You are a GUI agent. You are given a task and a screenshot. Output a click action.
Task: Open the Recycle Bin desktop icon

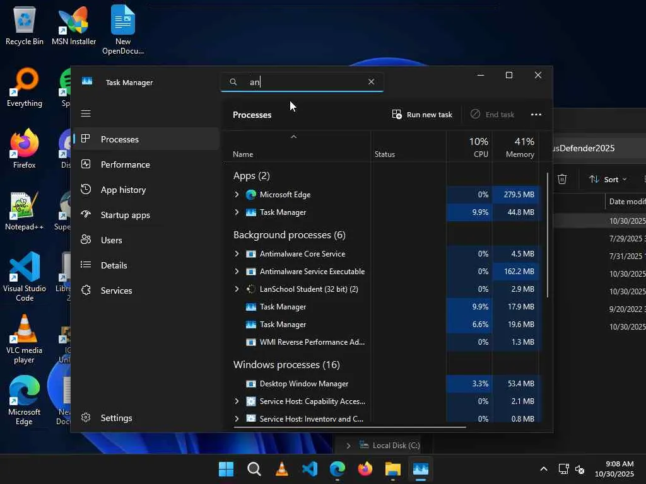pyautogui.click(x=25, y=25)
